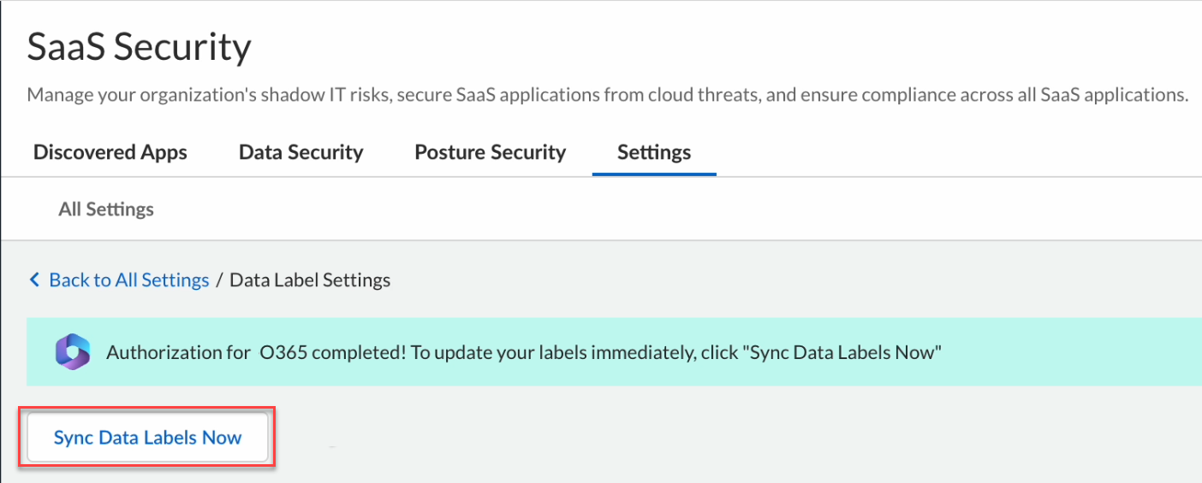Click the teal notification banner's empty right area

[1079, 352]
